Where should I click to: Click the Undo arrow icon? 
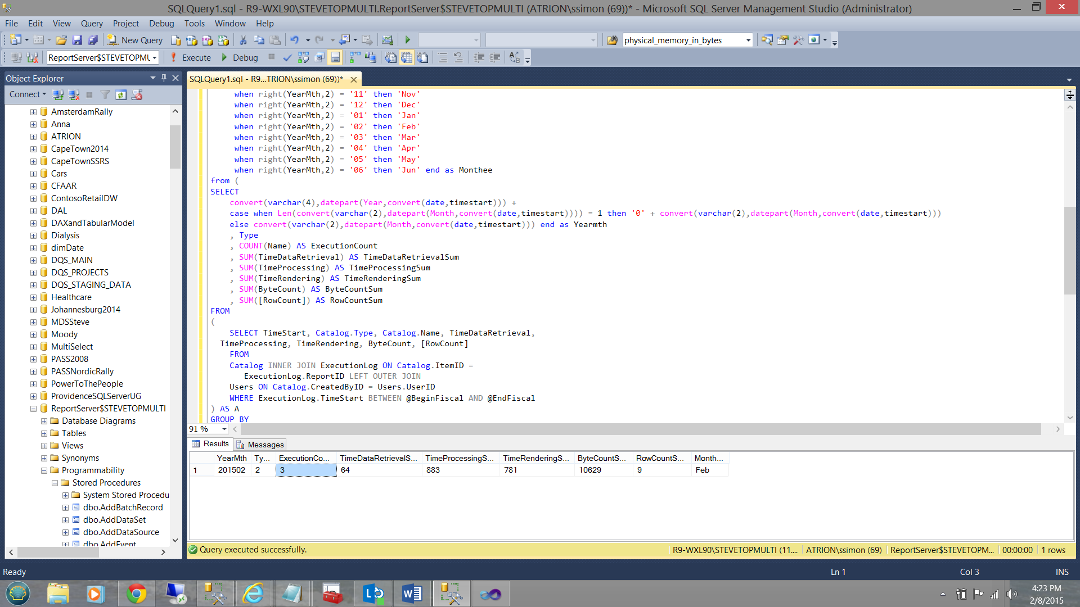(x=294, y=40)
